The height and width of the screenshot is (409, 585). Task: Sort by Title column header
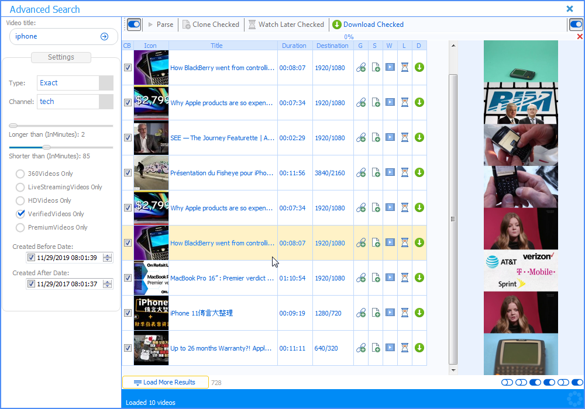tap(223, 46)
